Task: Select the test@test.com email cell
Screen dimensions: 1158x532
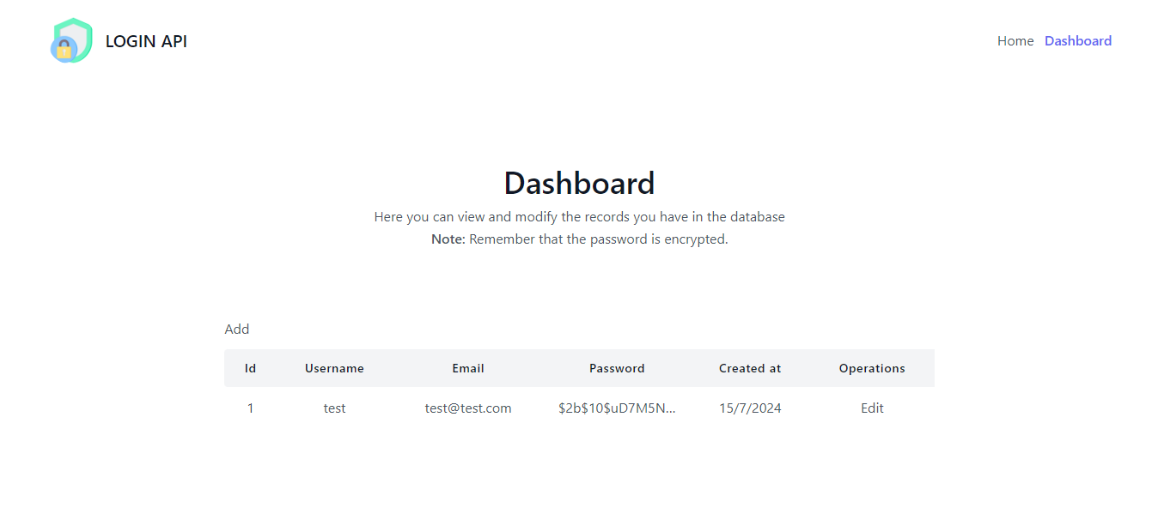Action: point(468,408)
